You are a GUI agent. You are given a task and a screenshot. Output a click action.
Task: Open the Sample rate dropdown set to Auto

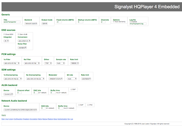coord(60,63)
